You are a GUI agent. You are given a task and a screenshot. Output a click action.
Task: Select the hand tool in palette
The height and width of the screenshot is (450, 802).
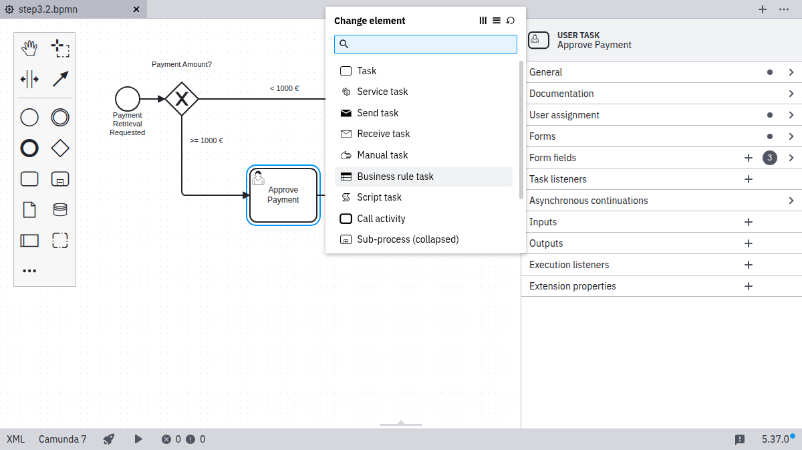click(x=29, y=48)
